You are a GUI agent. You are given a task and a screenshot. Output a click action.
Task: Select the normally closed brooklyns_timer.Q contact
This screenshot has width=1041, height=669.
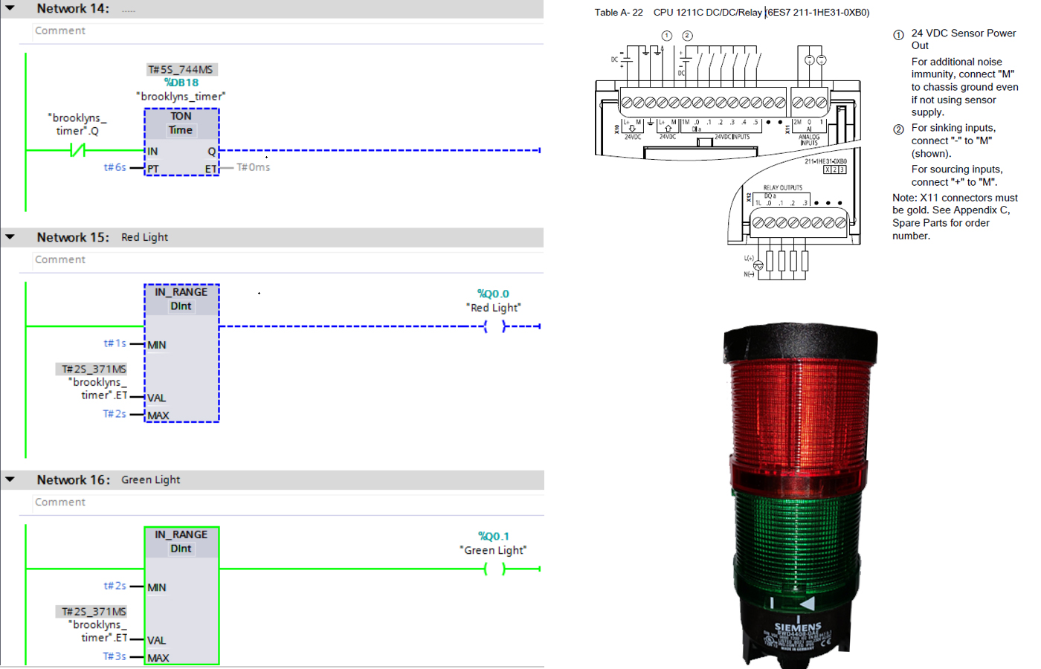pos(77,150)
